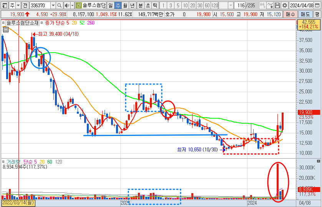Expand the speaker options dropdown arrow
This screenshot has width=322, height=207.
coord(72,5)
